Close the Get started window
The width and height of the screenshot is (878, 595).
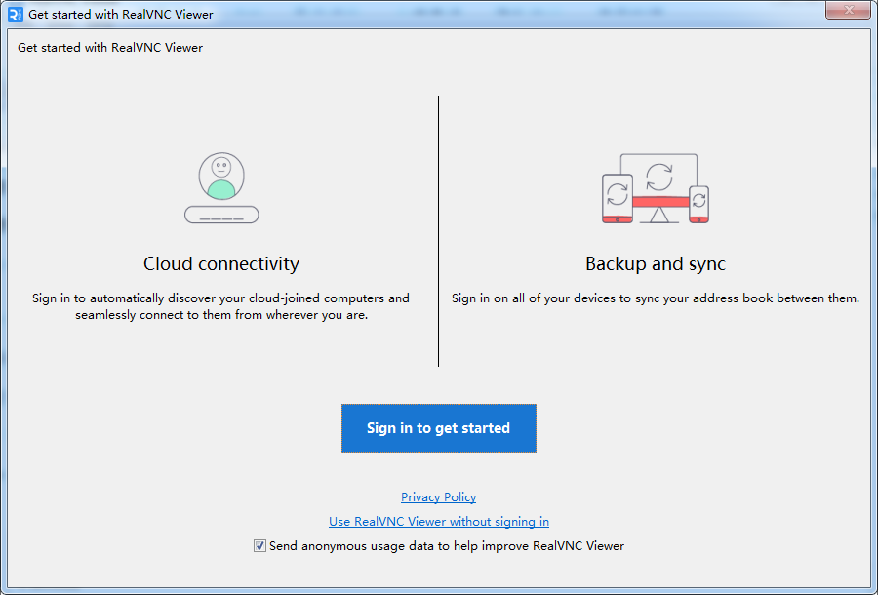(x=847, y=11)
